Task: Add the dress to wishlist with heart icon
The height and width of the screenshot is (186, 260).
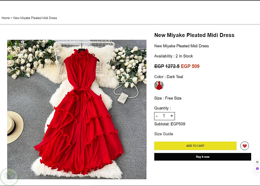Action: (x=244, y=146)
